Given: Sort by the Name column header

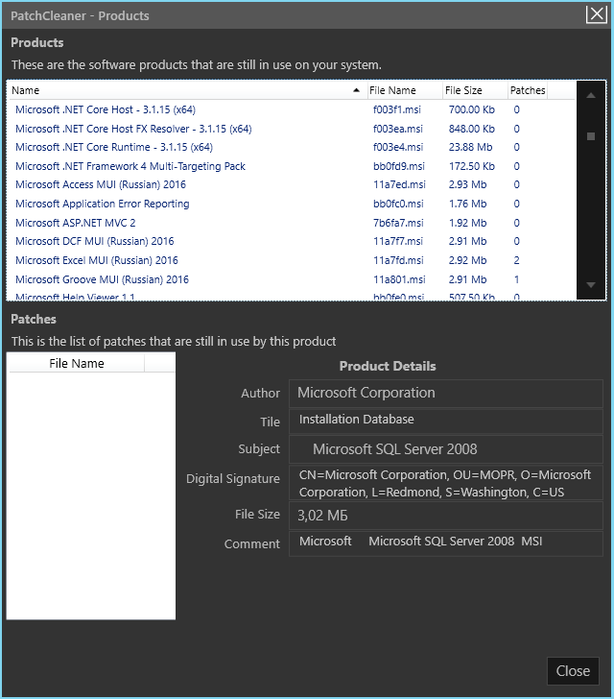Looking at the screenshot, I should click(187, 90).
